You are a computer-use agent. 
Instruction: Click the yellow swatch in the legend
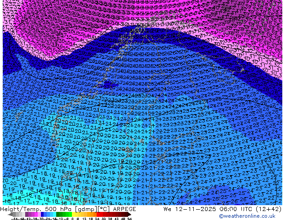[73, 214]
